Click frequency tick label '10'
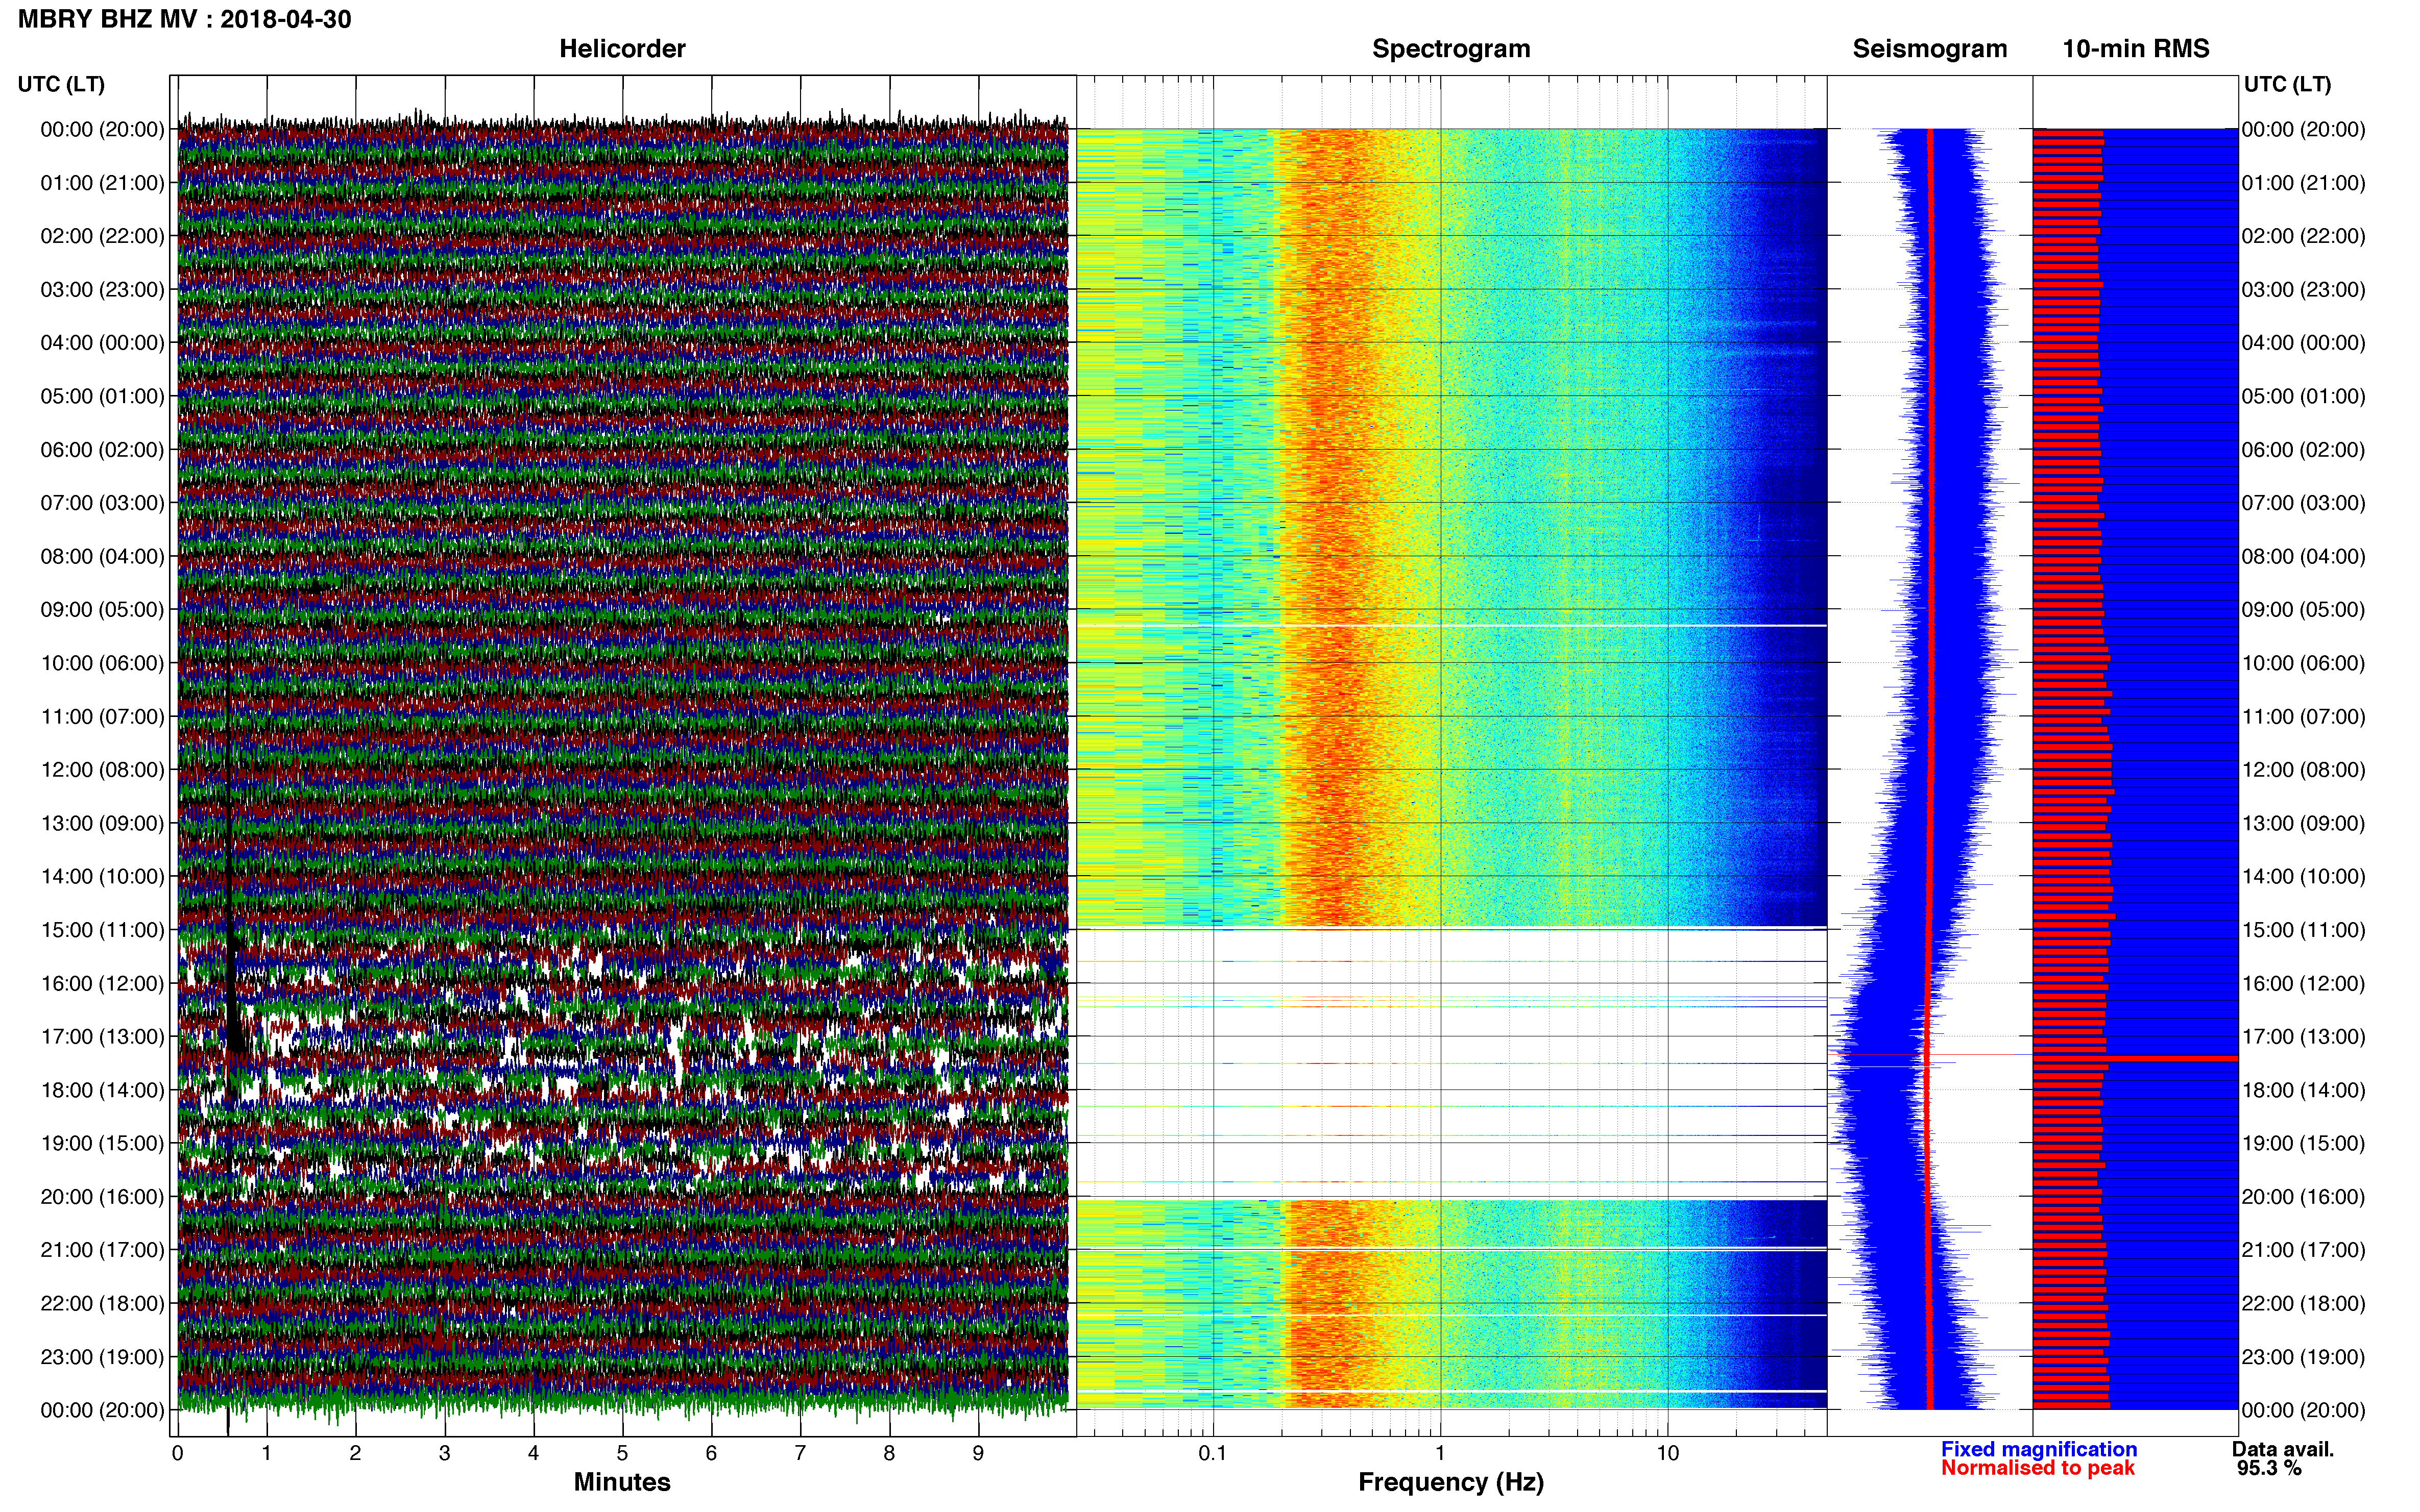Viewport: 2420px width, 1512px height. click(x=1667, y=1454)
